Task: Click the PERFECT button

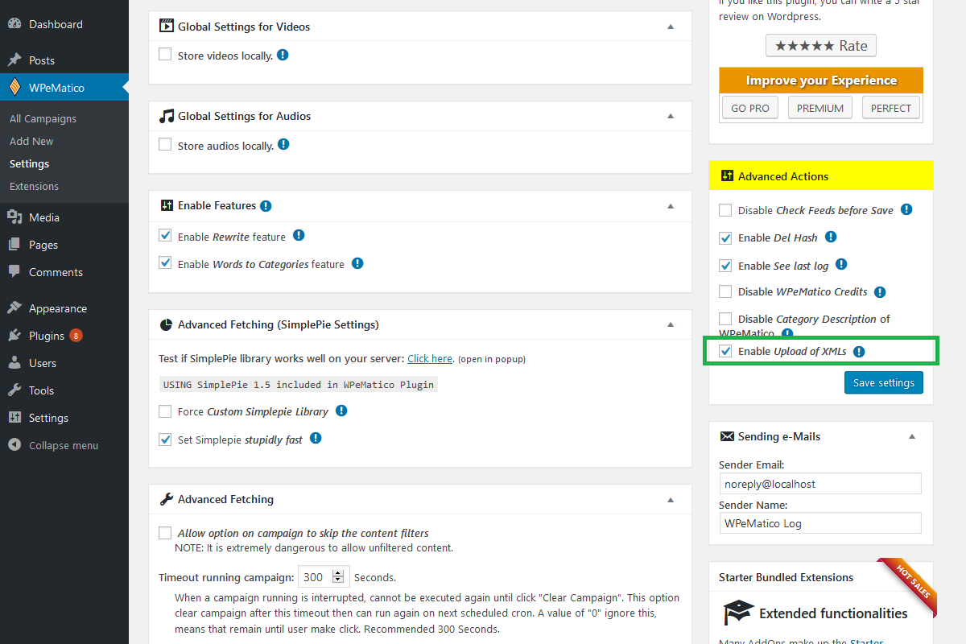Action: coord(891,108)
